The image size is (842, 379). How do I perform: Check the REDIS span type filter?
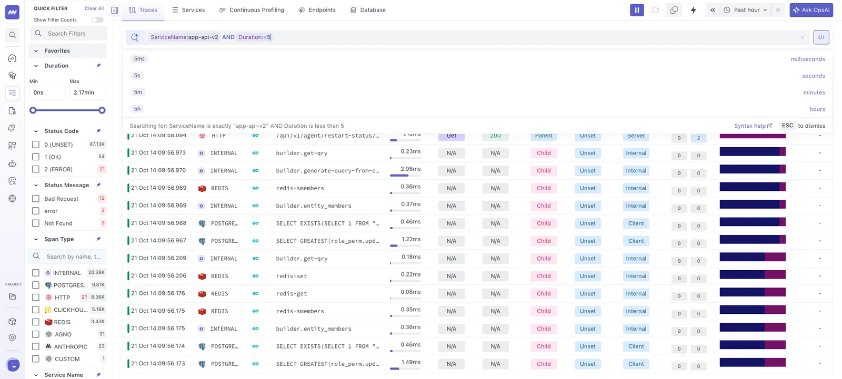click(x=36, y=322)
